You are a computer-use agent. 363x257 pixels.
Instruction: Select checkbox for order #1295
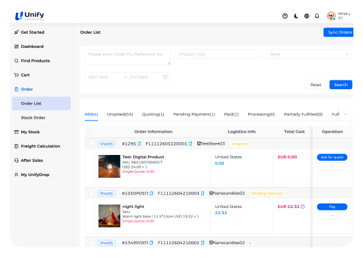[91, 143]
